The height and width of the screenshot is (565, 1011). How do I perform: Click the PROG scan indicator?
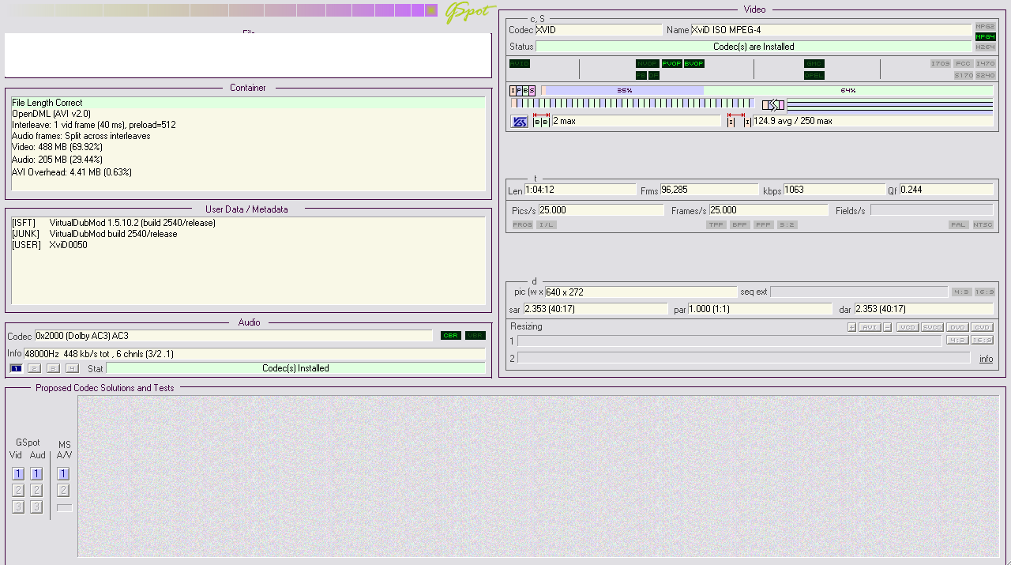pyautogui.click(x=523, y=225)
